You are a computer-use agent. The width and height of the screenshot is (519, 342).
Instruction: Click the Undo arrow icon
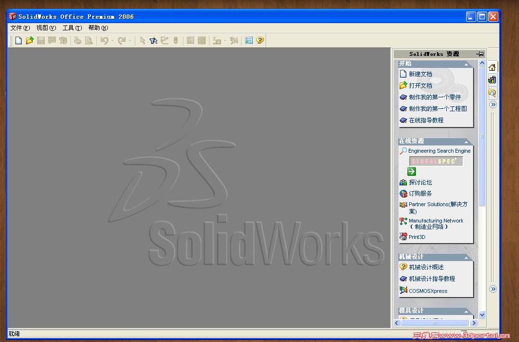[104, 40]
